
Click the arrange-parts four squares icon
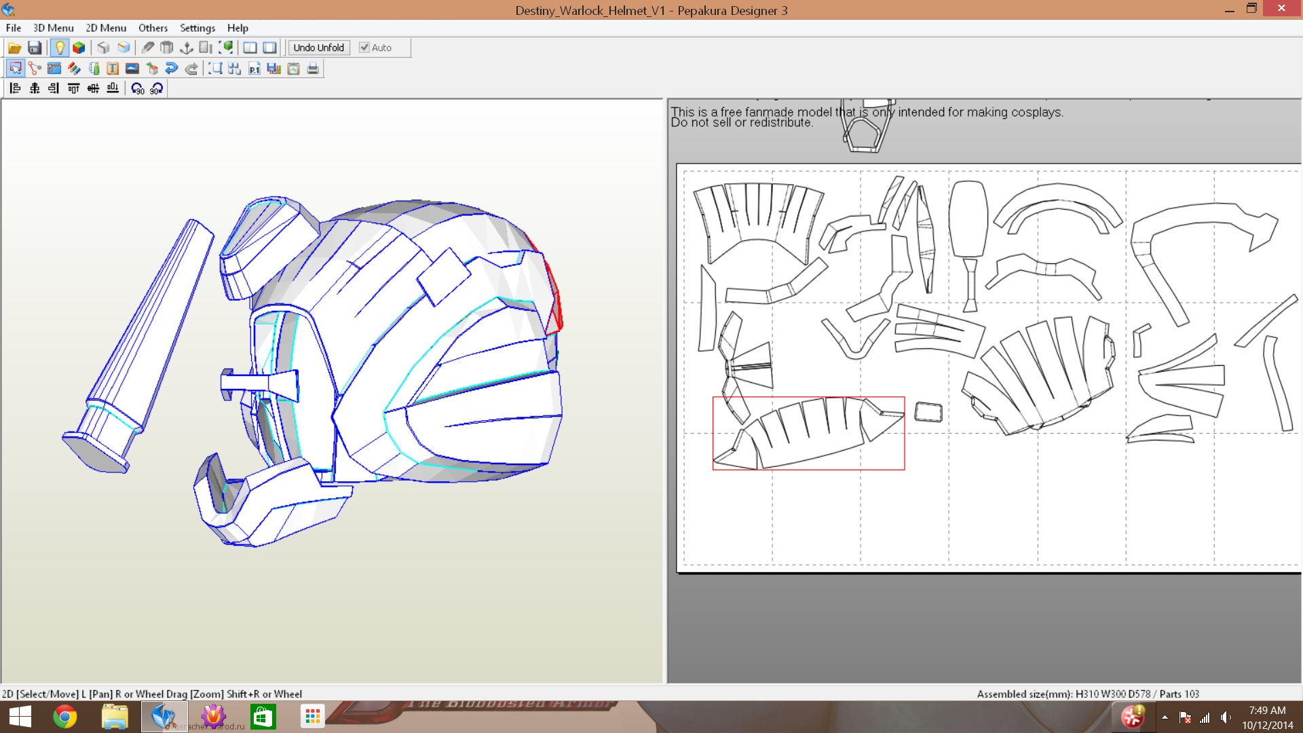pyautogui.click(x=235, y=69)
